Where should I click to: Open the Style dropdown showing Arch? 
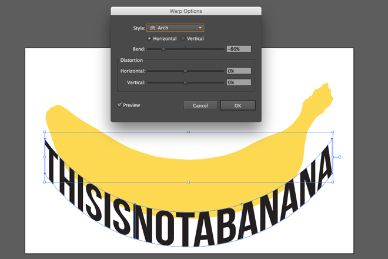pos(175,28)
